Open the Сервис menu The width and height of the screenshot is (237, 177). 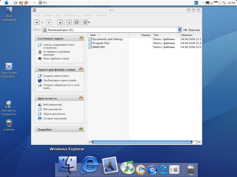tap(87, 15)
